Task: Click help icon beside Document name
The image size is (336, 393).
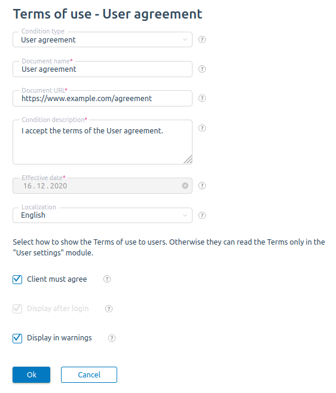Action: (202, 69)
